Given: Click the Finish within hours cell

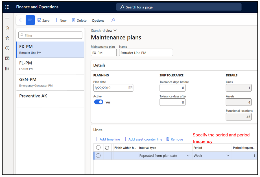Looking at the screenshot, I should (x=126, y=156).
